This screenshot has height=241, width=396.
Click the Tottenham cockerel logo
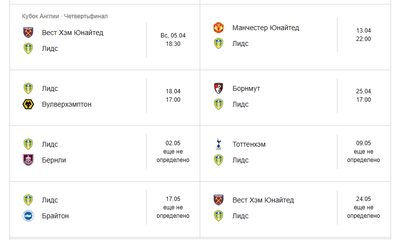[219, 144]
